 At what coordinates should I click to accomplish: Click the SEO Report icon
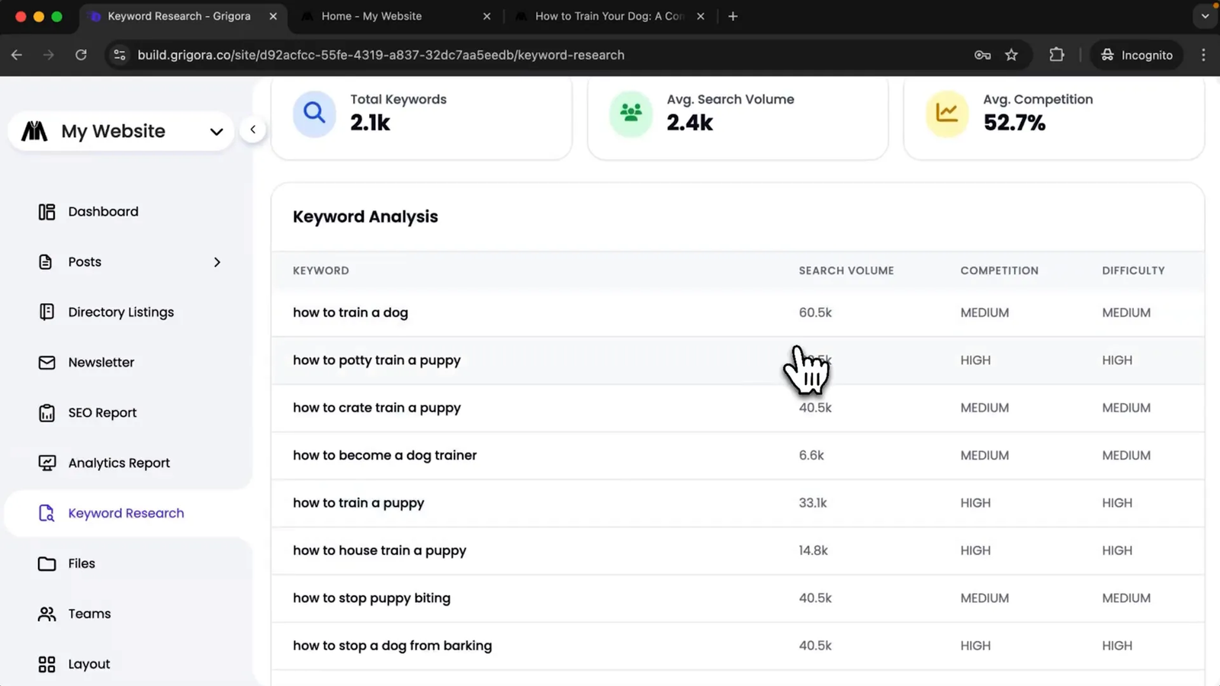click(46, 412)
